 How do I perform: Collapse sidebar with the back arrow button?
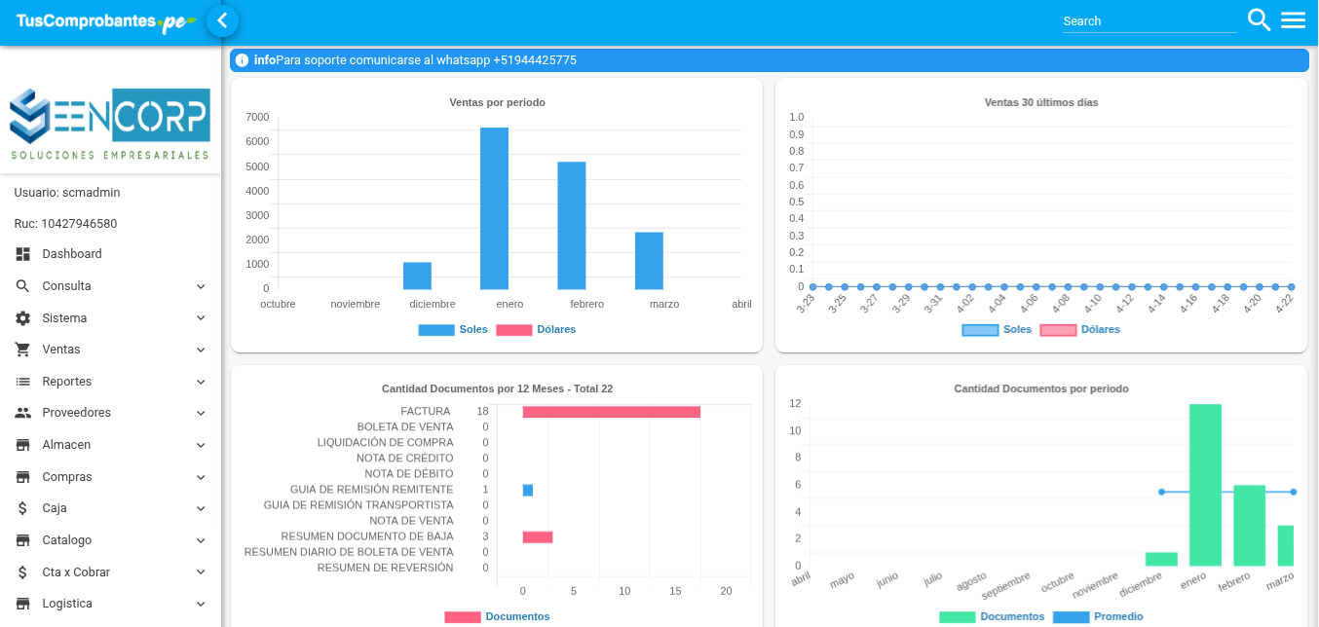222,20
